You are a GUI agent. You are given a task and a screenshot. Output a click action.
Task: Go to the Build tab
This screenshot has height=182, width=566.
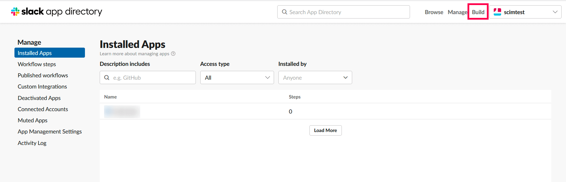478,12
